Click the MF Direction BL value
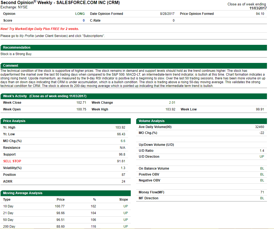The width and height of the screenshot is (274, 229). coord(262,198)
